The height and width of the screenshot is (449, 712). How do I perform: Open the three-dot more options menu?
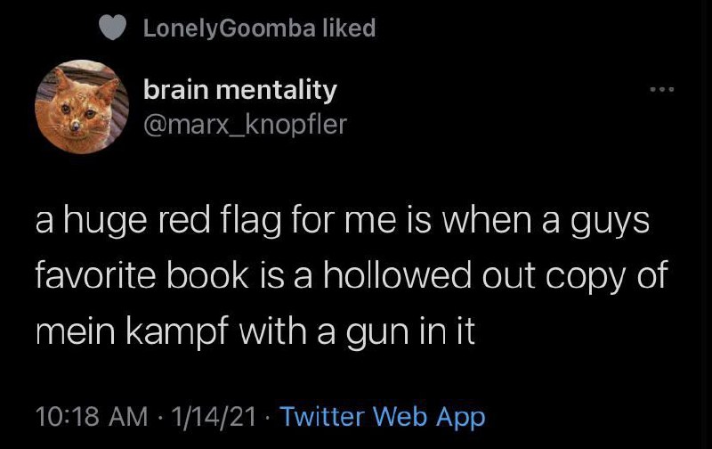[x=662, y=90]
